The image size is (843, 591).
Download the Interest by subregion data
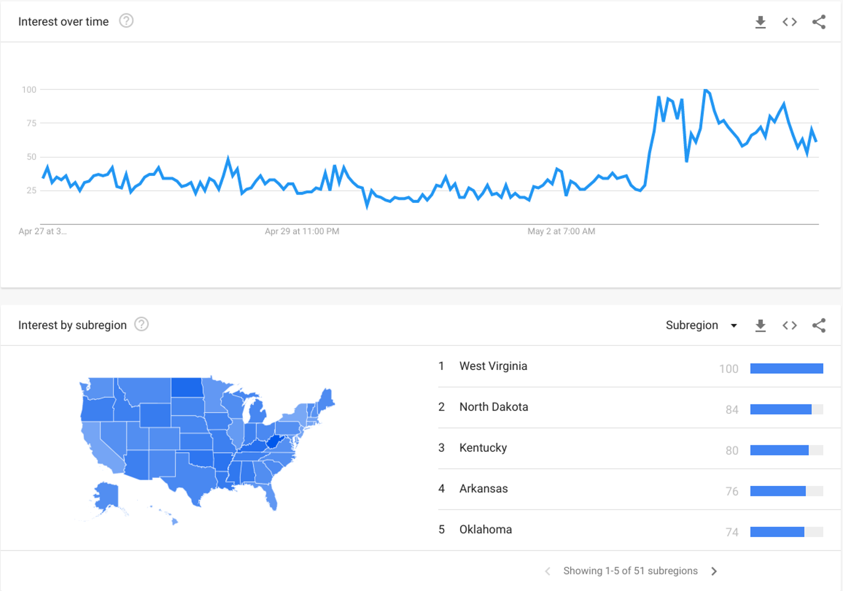[x=760, y=326]
